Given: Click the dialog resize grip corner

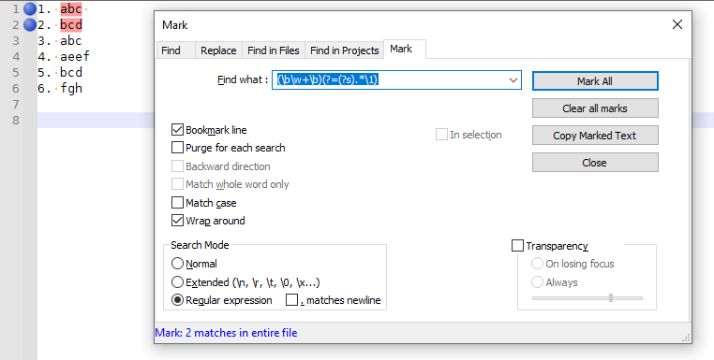Looking at the screenshot, I should pyautogui.click(x=686, y=338).
